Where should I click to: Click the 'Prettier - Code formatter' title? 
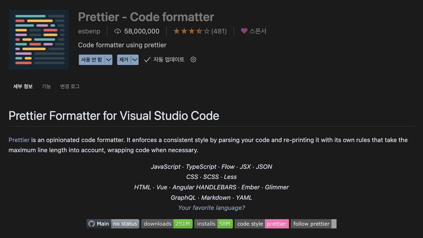[x=146, y=17]
